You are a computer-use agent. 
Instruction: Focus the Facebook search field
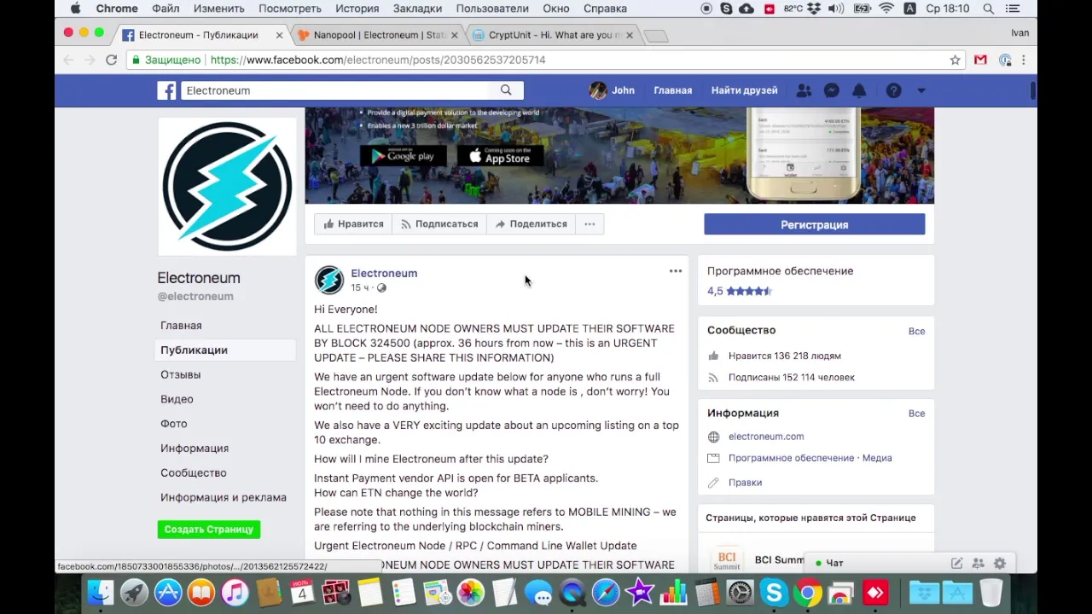[335, 90]
